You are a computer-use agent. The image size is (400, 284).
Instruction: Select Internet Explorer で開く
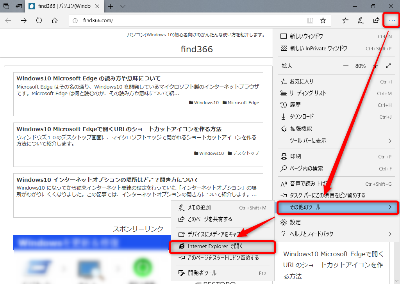tap(222, 246)
